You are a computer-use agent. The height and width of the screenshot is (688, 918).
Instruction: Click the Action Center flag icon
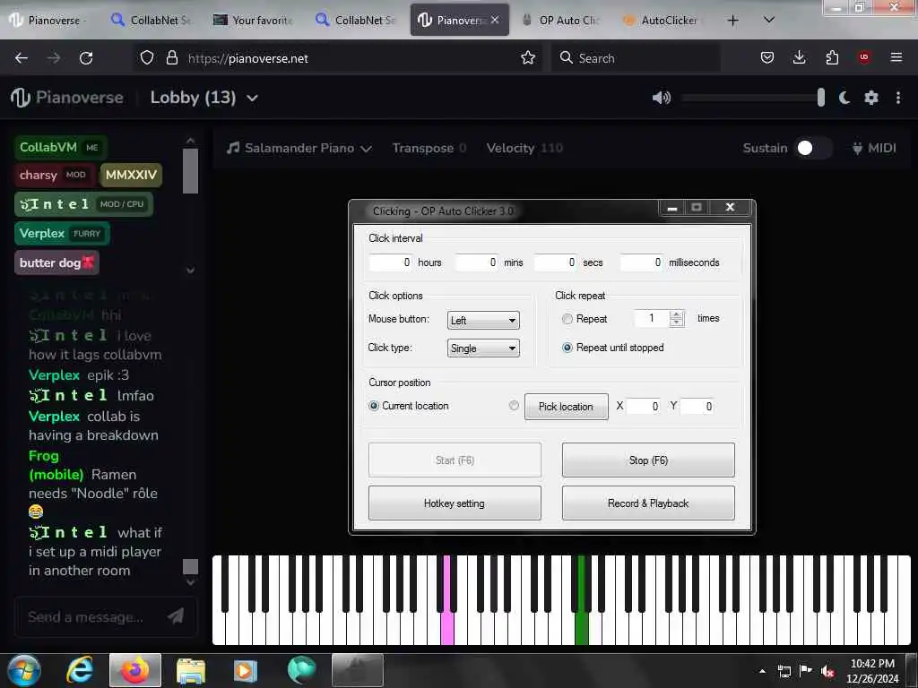coord(806,671)
